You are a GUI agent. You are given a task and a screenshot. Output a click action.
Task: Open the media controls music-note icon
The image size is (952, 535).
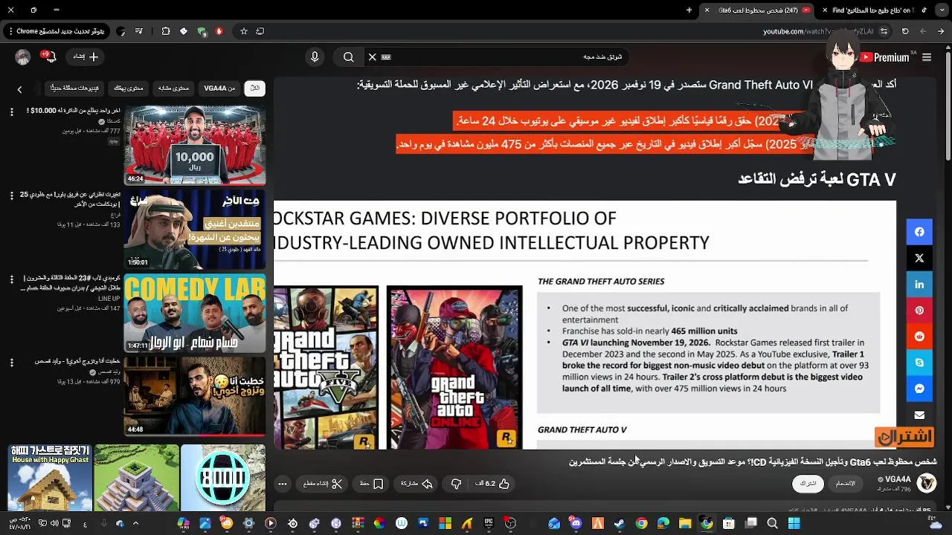[x=139, y=31]
